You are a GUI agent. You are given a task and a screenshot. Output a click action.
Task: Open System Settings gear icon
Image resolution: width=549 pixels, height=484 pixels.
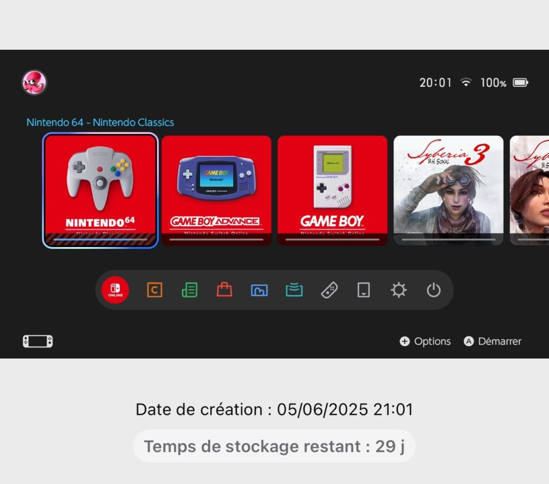click(x=398, y=290)
